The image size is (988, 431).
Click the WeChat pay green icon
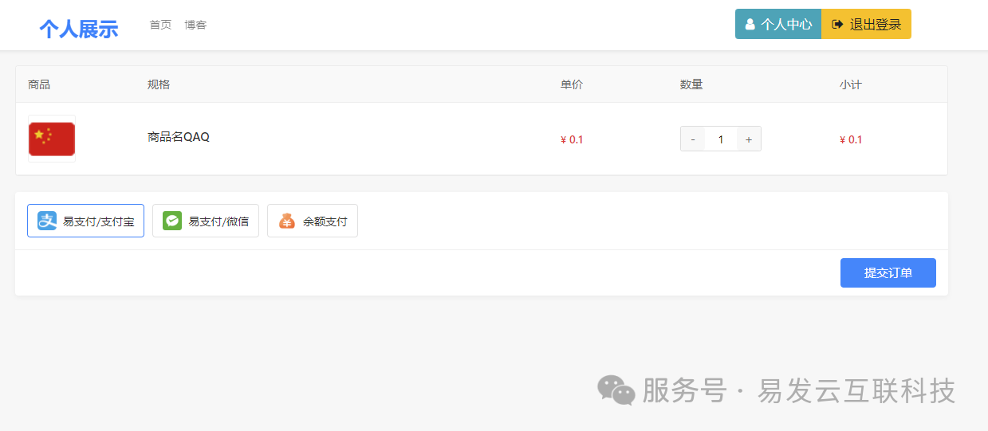(172, 221)
